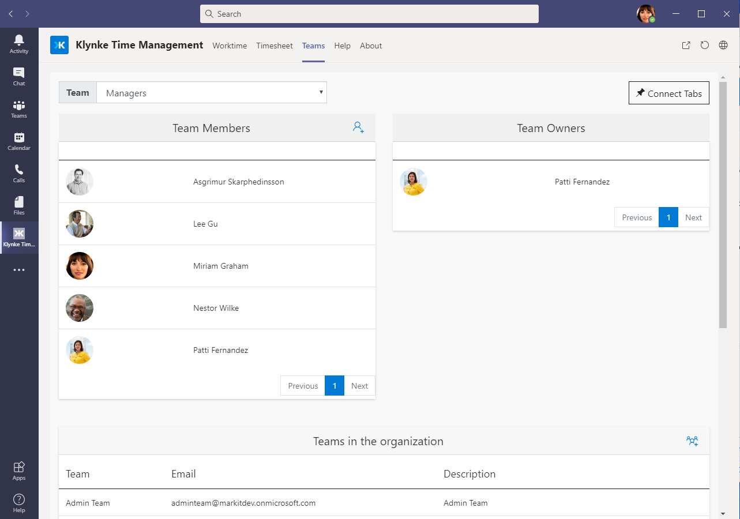
Task: Click the vertical scrollbar thumb
Action: pos(723,205)
